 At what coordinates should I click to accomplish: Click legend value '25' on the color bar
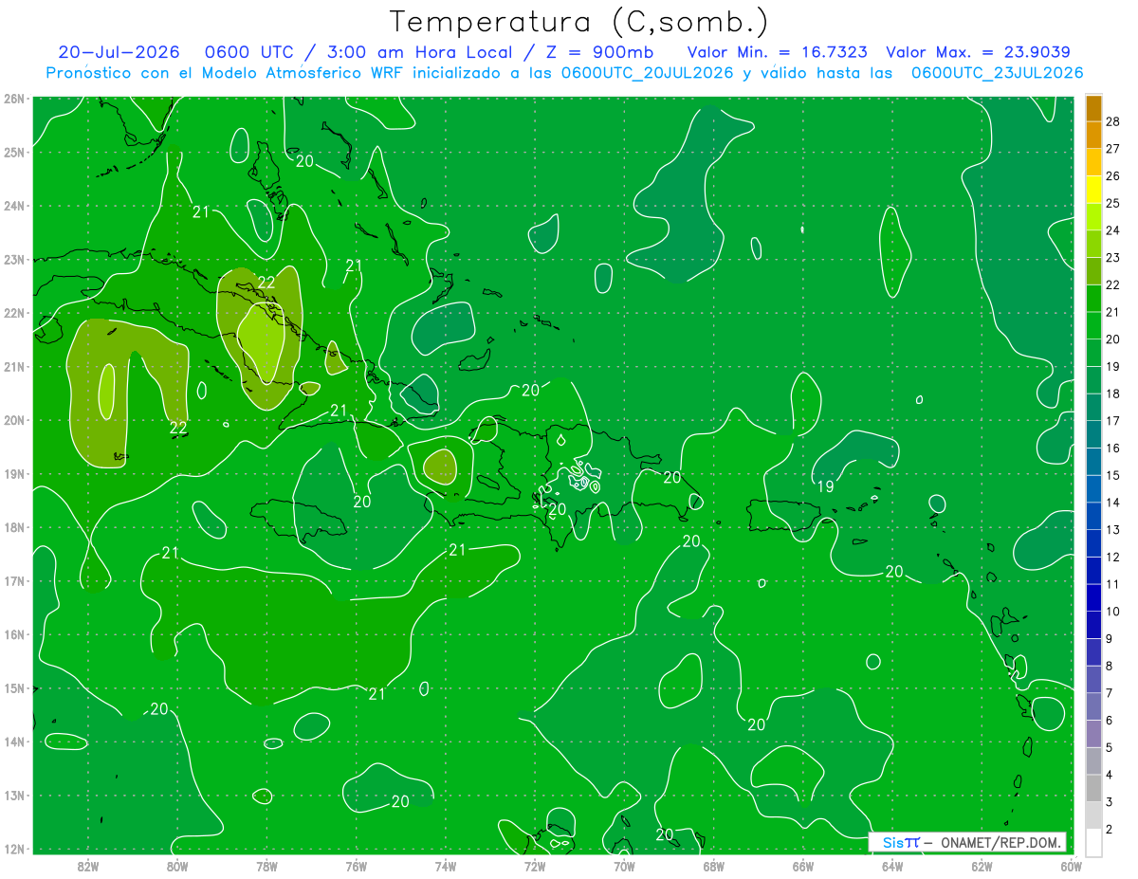1112,203
